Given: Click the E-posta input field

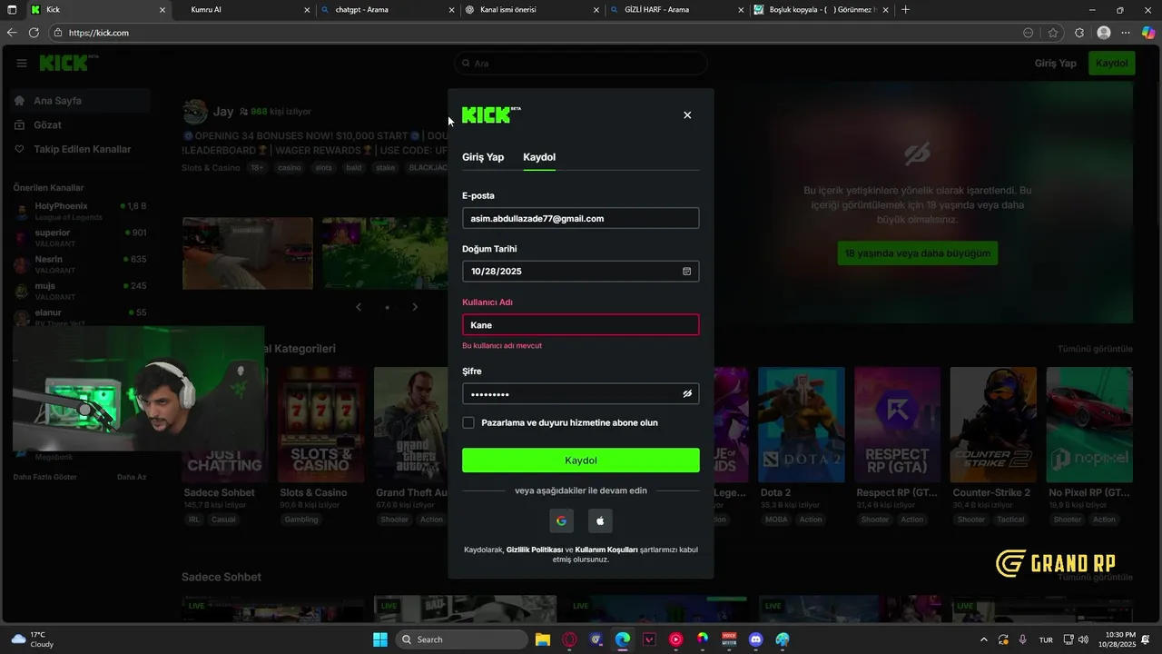Looking at the screenshot, I should point(581,218).
